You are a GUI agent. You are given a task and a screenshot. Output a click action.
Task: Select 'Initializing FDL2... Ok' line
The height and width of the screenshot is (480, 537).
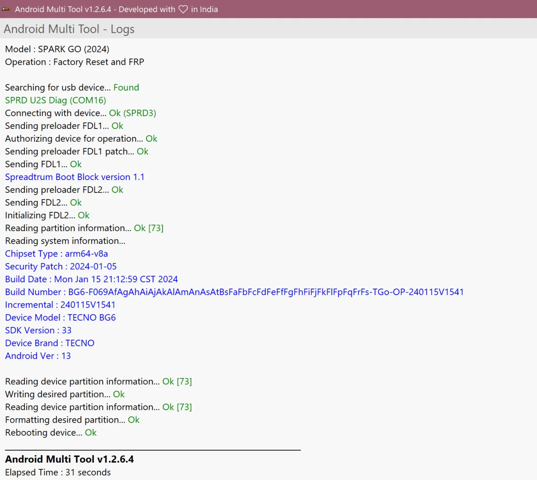[48, 216]
